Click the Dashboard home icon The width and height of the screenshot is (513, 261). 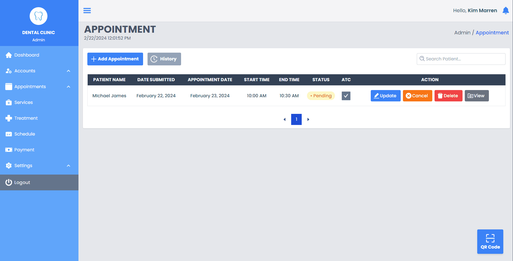click(9, 55)
